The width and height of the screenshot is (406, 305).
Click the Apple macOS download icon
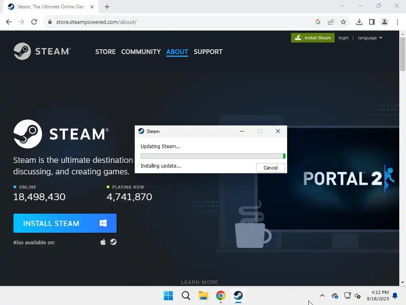[x=103, y=242]
